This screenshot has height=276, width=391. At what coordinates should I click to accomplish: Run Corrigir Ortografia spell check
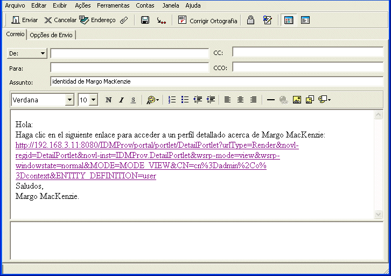(x=207, y=20)
